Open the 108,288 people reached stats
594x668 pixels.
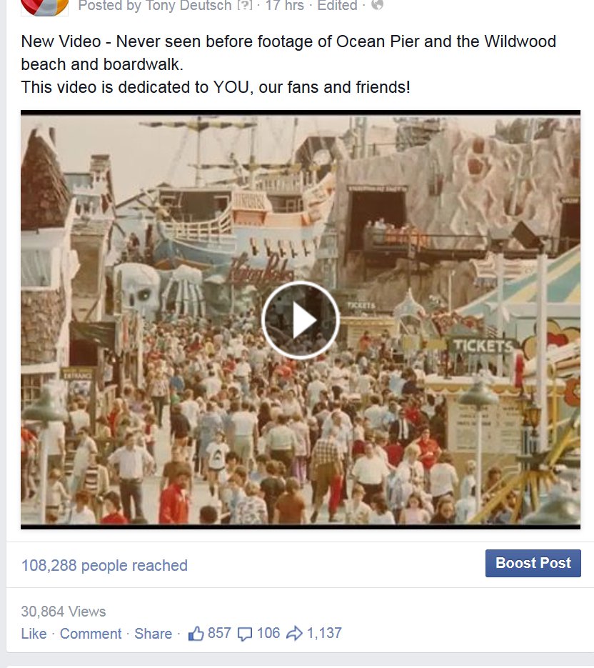coord(104,565)
